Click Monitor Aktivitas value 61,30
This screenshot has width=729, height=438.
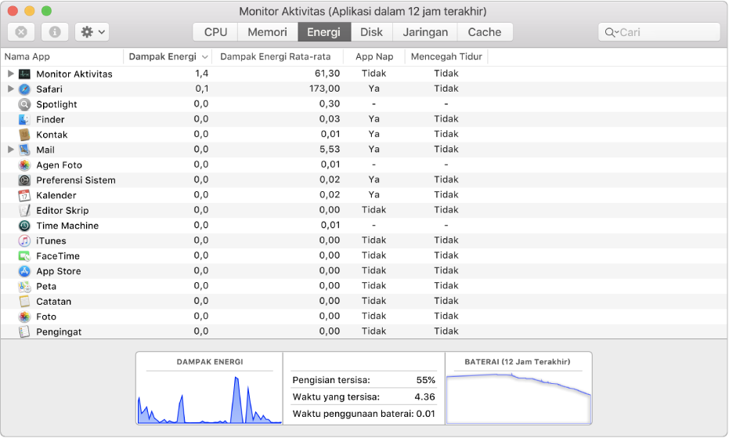pyautogui.click(x=327, y=74)
